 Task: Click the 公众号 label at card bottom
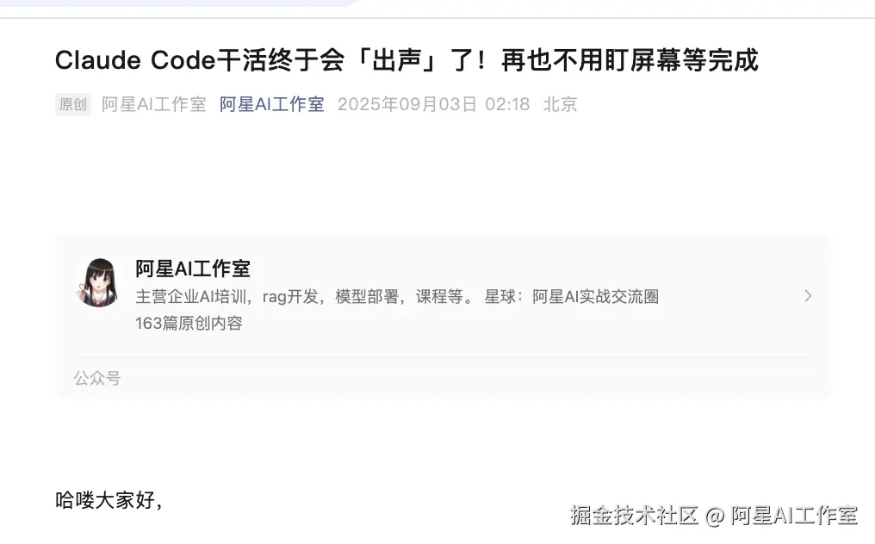pyautogui.click(x=97, y=378)
